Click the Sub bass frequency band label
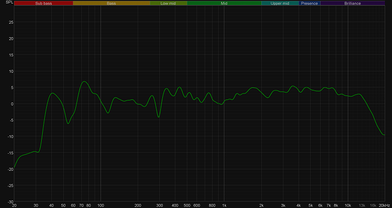Screen dimensions: 392x208 click(x=44, y=3)
